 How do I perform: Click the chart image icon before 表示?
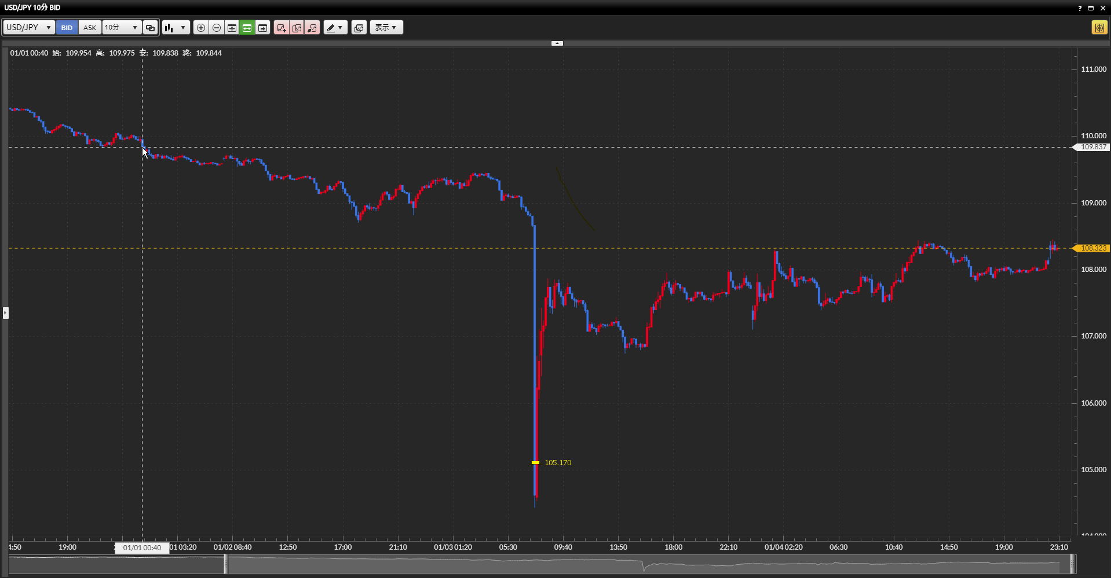click(359, 28)
